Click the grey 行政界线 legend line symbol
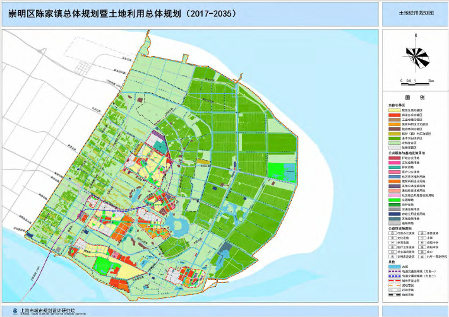 tap(395, 290)
